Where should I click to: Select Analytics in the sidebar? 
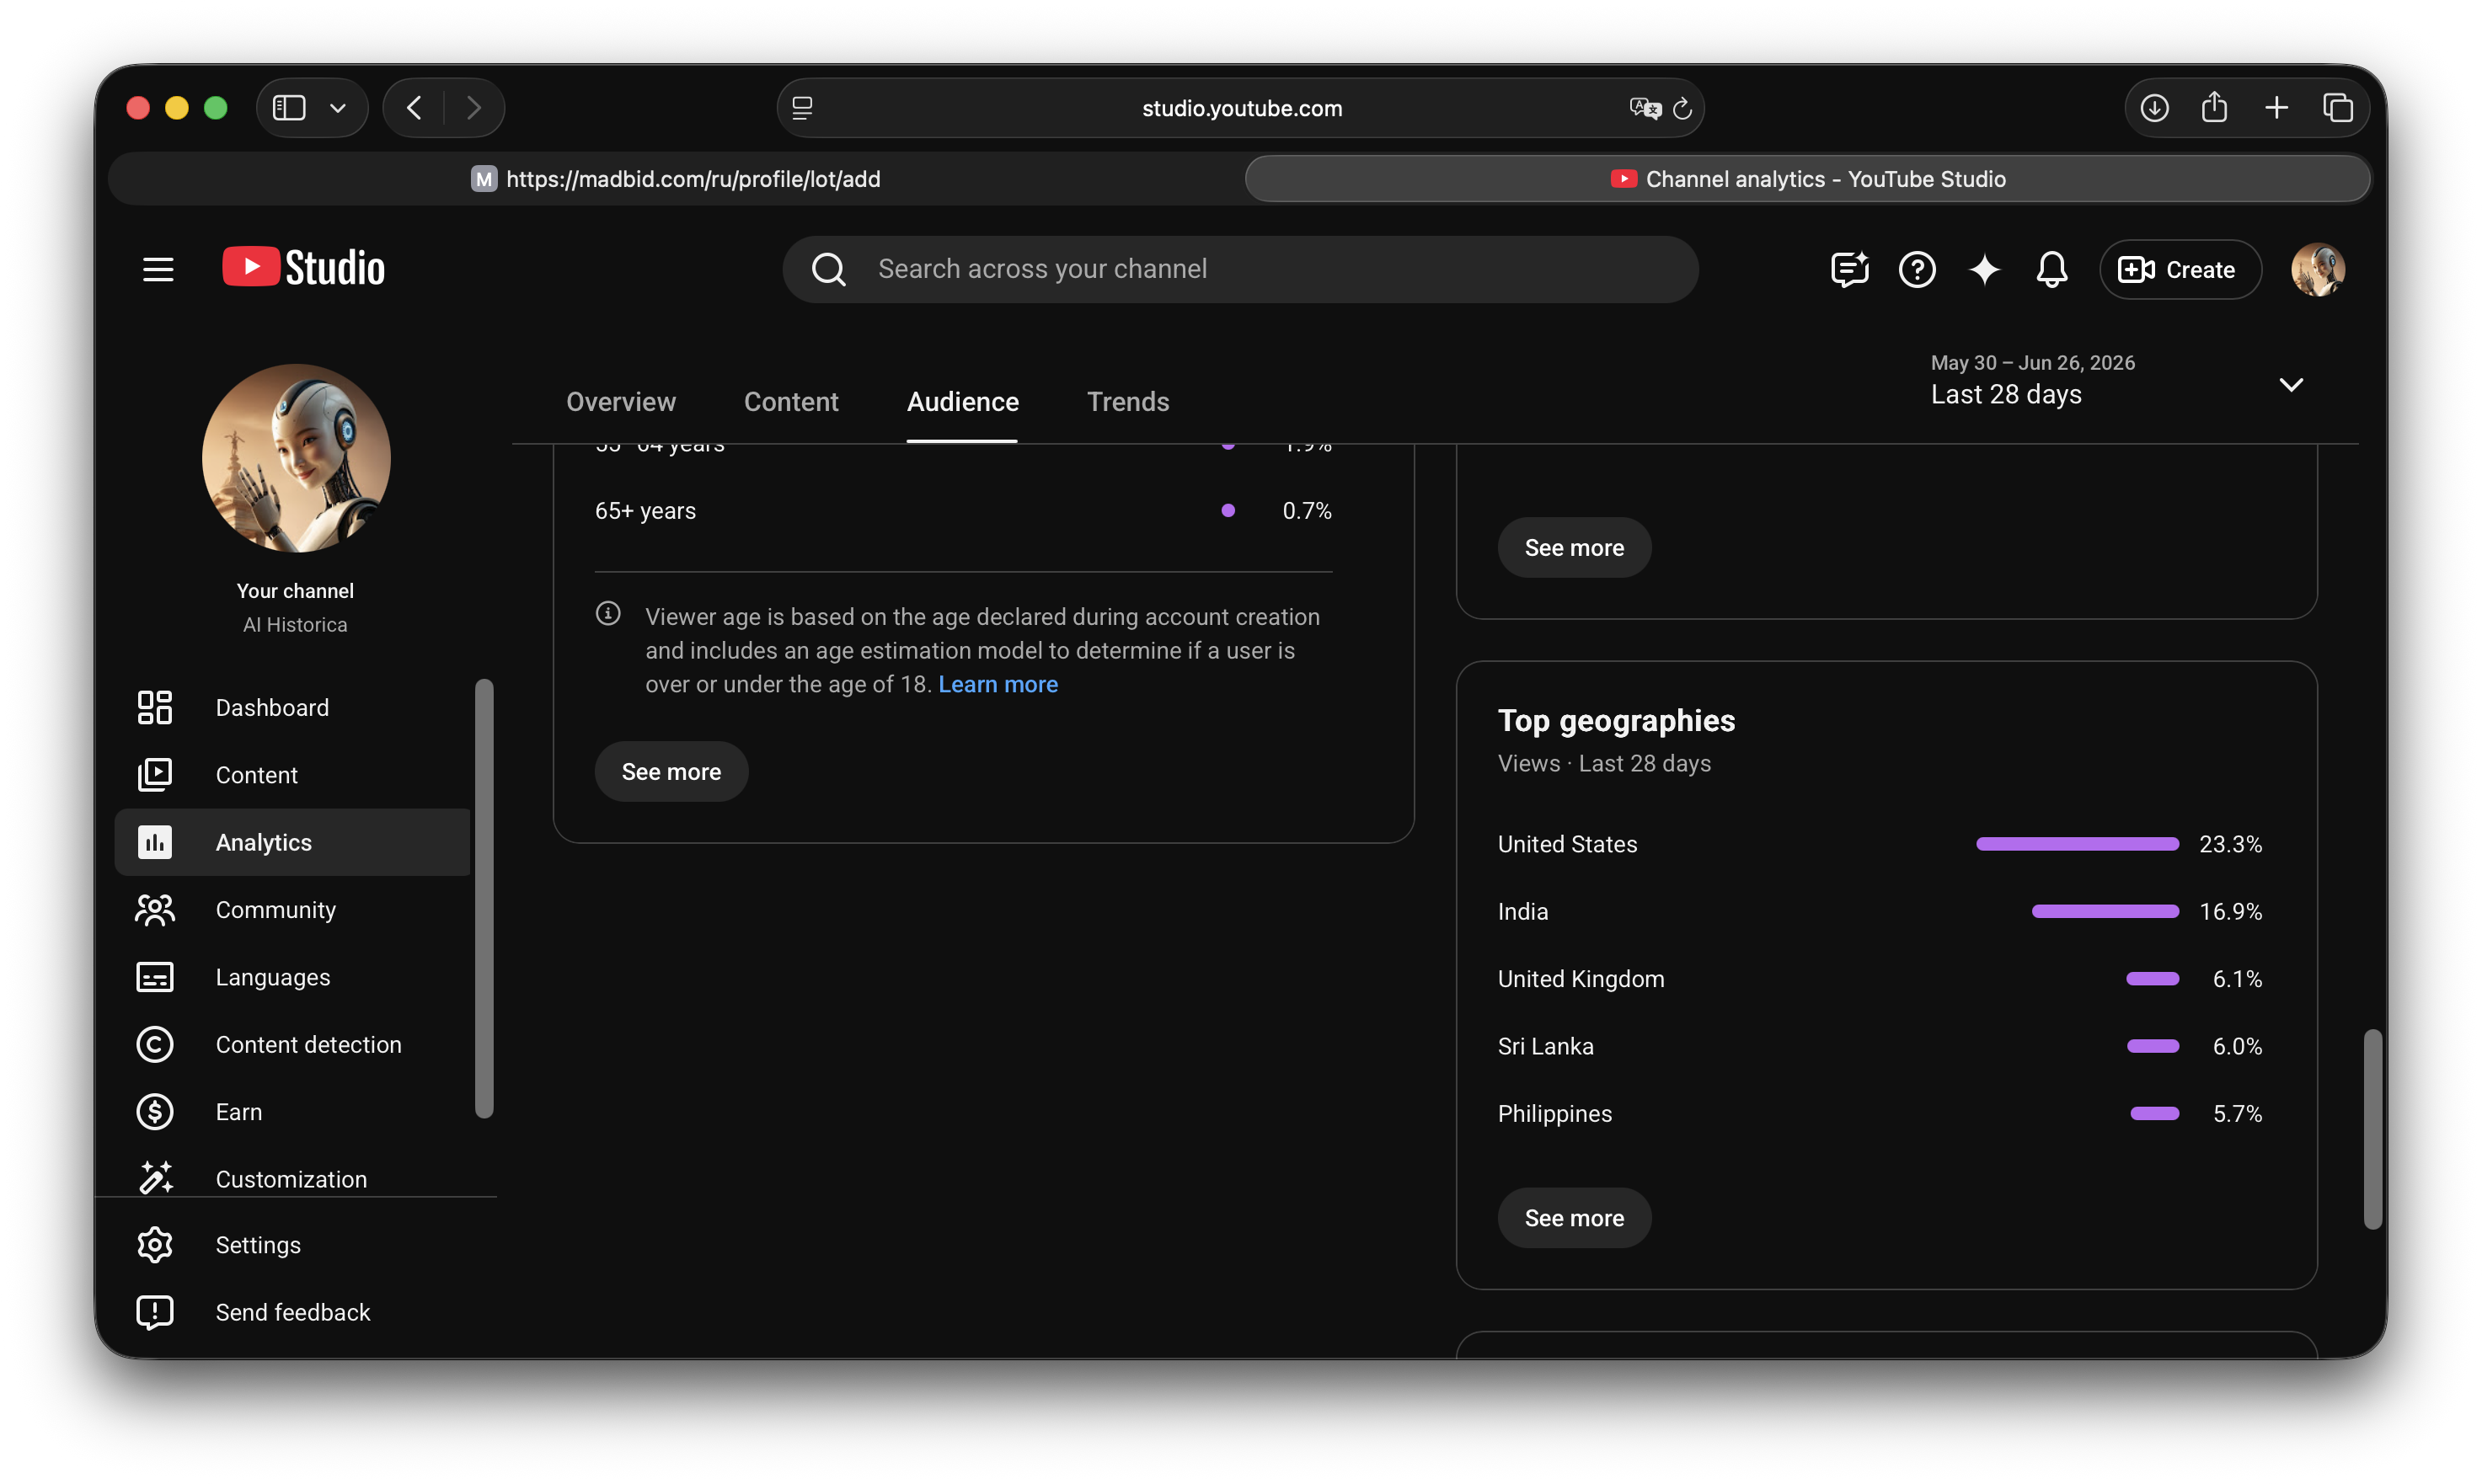pos(292,842)
